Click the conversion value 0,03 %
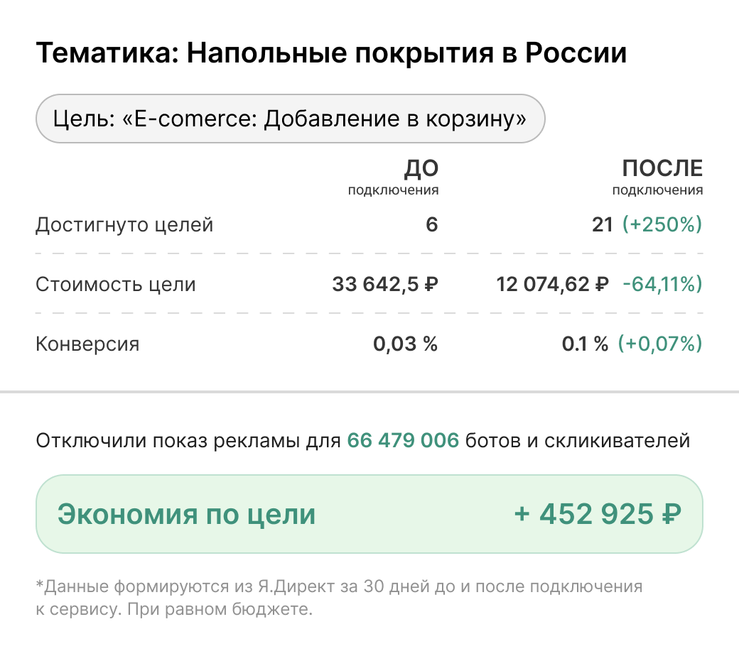Viewport: 739px width, 656px height. point(406,344)
